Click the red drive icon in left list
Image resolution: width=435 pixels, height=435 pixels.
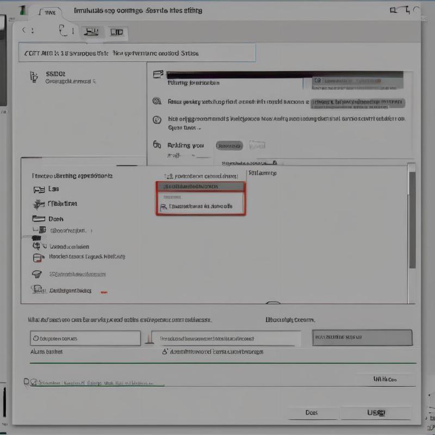point(38,257)
